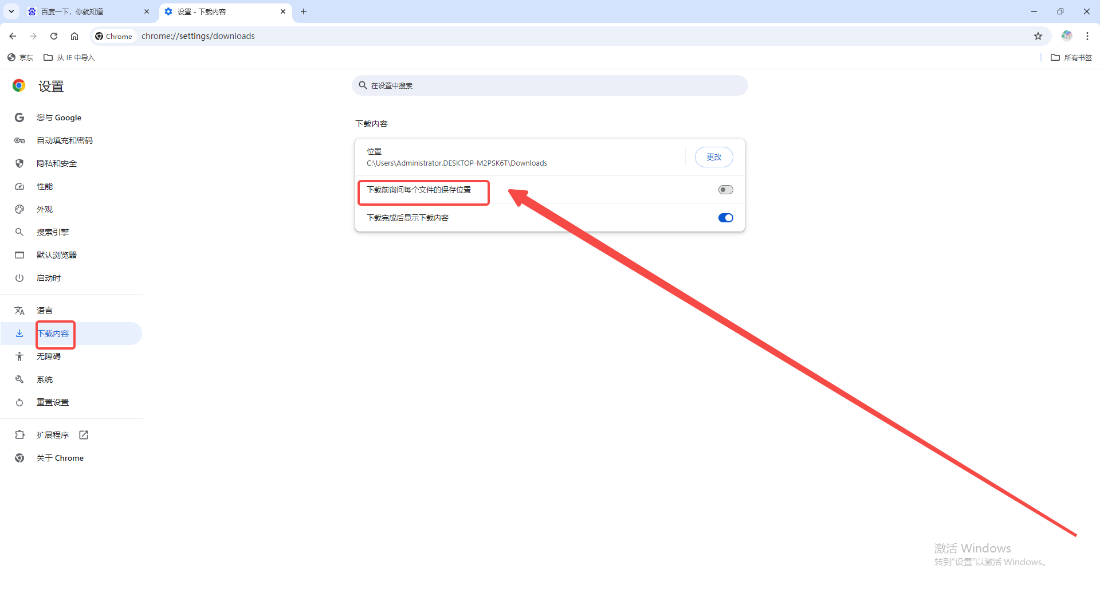Click the Google G icon in sidebar
This screenshot has width=1100, height=596.
(19, 117)
